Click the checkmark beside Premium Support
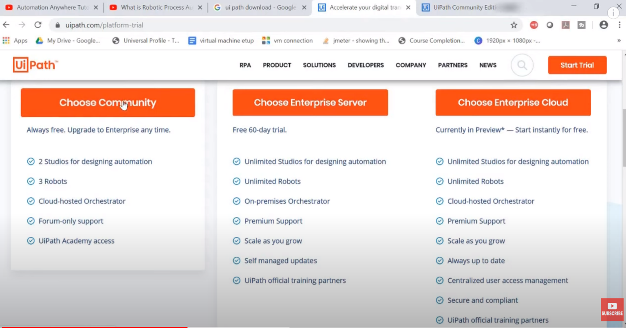 236,221
